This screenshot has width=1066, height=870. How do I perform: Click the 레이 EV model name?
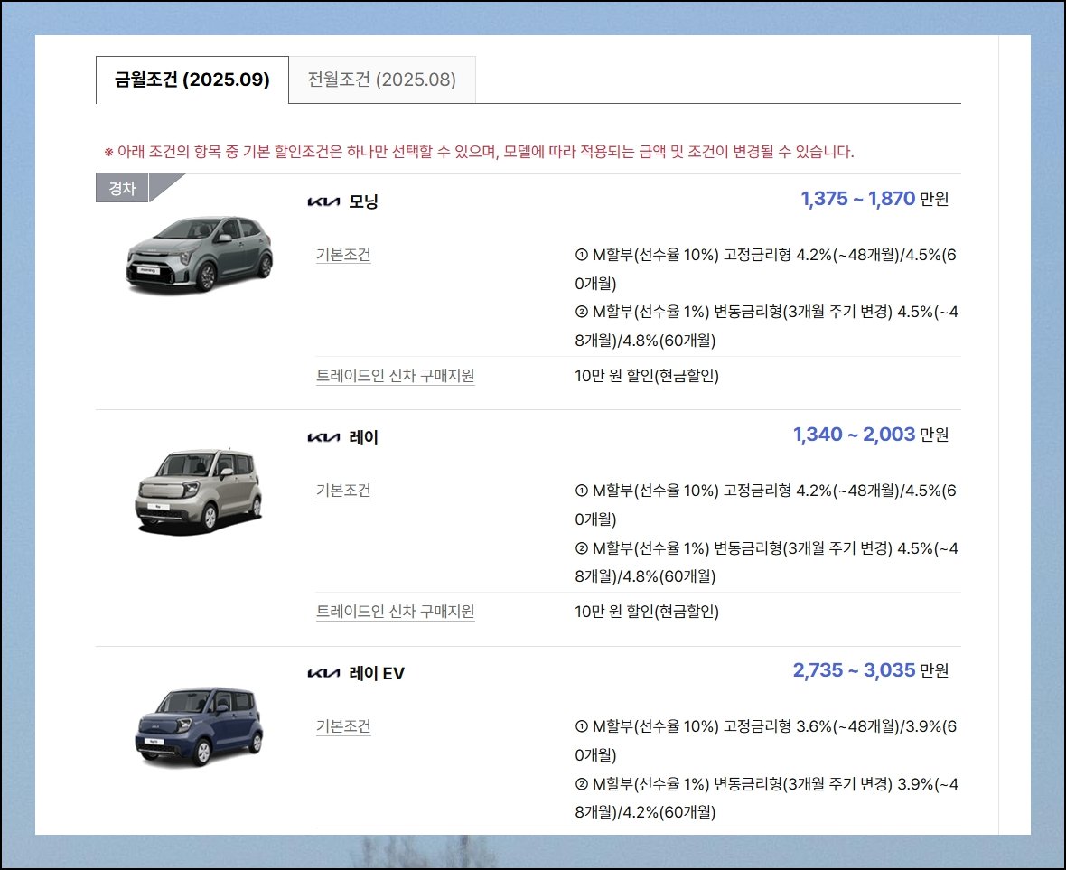tap(377, 673)
